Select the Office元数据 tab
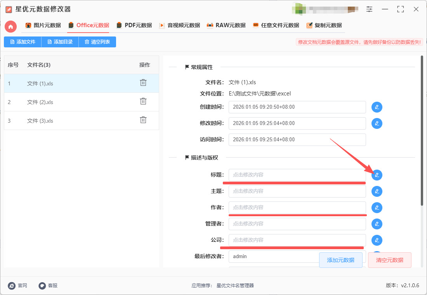This screenshot has height=295, width=427. (x=89, y=25)
